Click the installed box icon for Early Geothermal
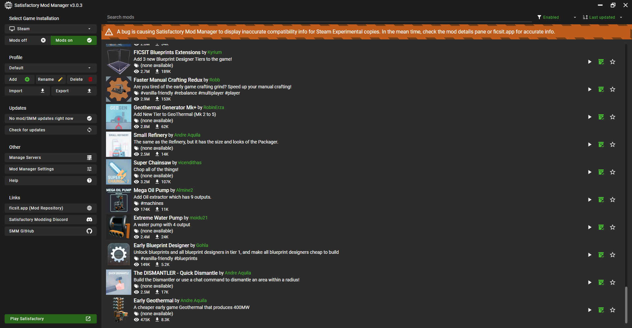This screenshot has width=632, height=328. click(601, 310)
